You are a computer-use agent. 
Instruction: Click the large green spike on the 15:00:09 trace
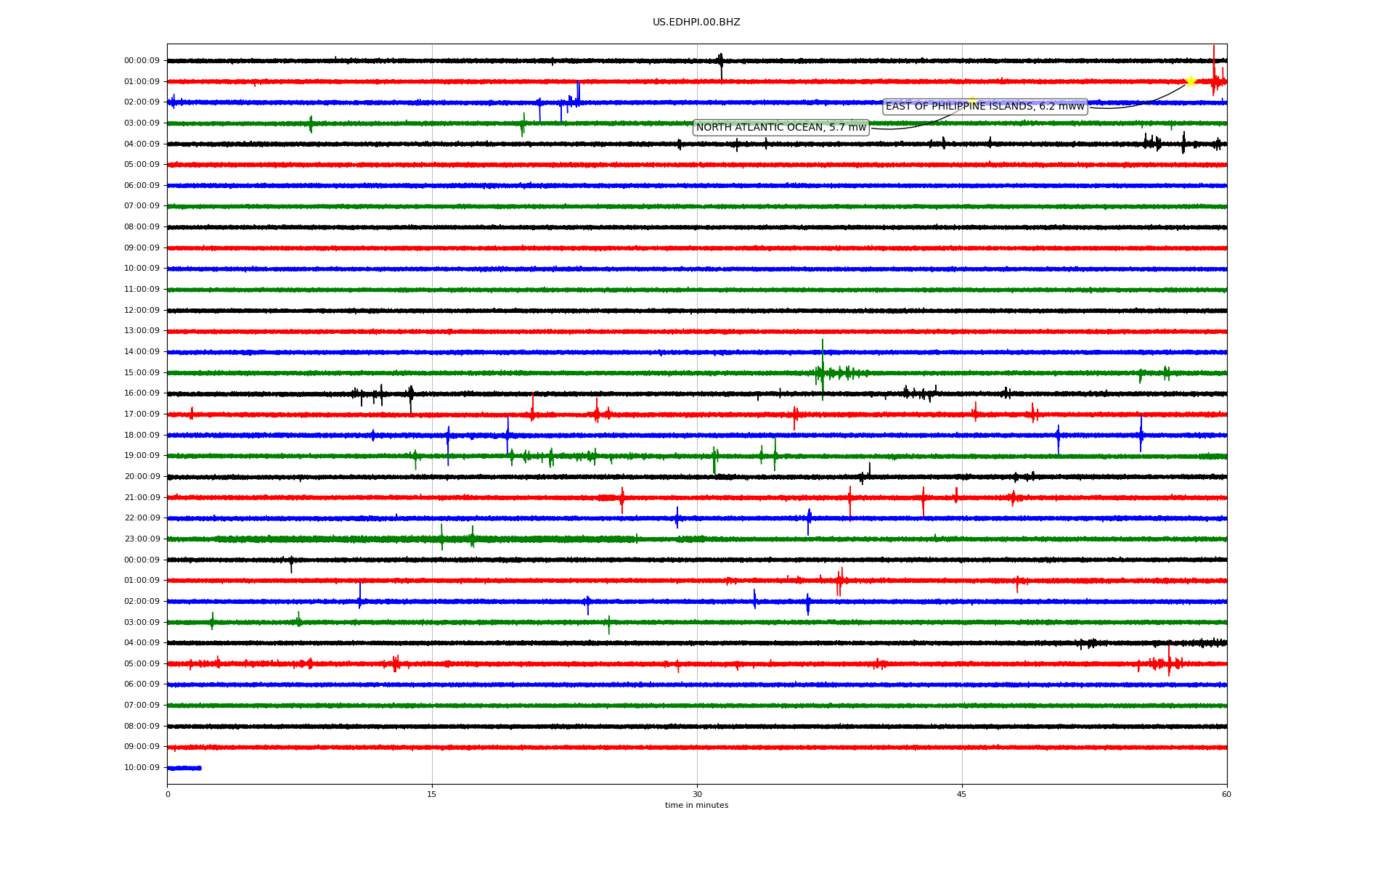tap(823, 369)
